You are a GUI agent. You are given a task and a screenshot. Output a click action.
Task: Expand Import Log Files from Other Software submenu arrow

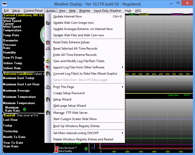pos(123,67)
